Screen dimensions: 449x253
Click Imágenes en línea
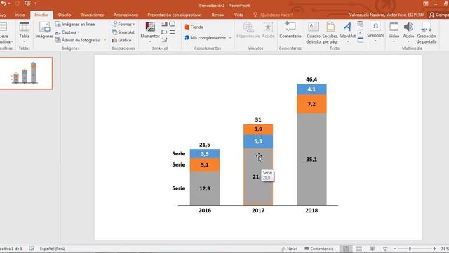(75, 25)
